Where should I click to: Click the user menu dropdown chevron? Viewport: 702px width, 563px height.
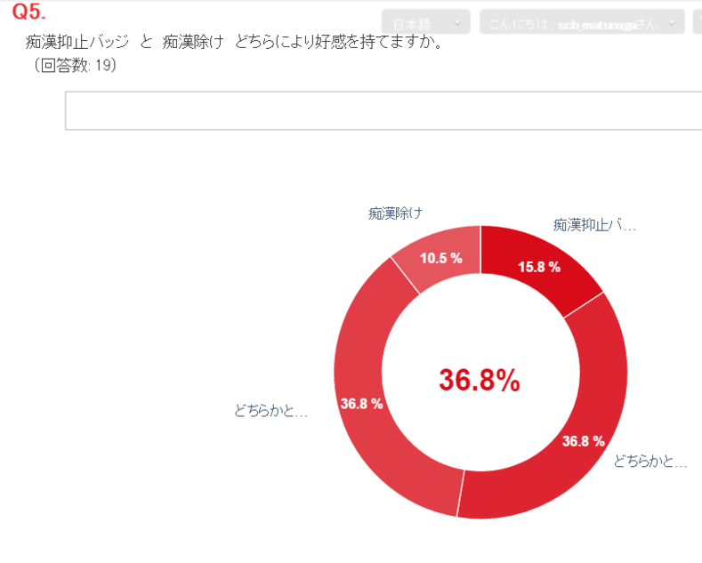point(672,23)
